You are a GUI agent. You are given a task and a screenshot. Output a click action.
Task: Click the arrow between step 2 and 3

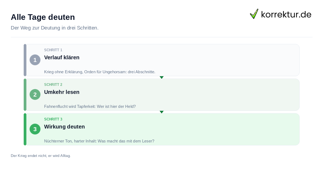[161, 112]
